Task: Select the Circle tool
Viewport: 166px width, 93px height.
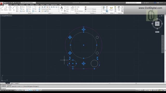Action: point(10,8)
